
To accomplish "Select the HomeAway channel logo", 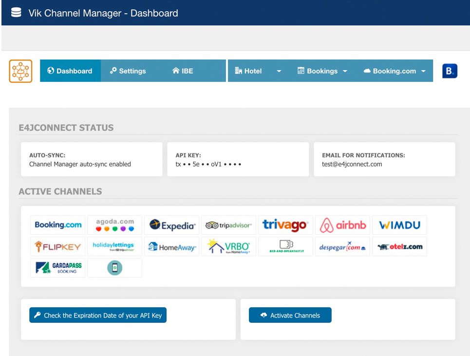I will (172, 246).
